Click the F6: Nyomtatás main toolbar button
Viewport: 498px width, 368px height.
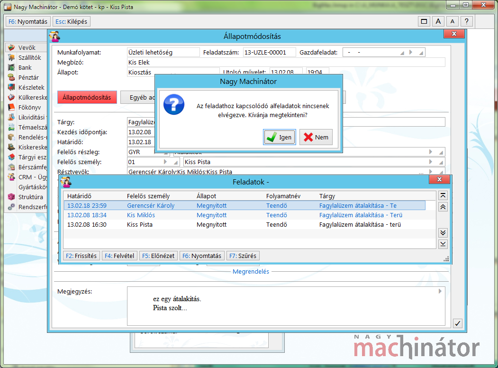[x=28, y=22]
